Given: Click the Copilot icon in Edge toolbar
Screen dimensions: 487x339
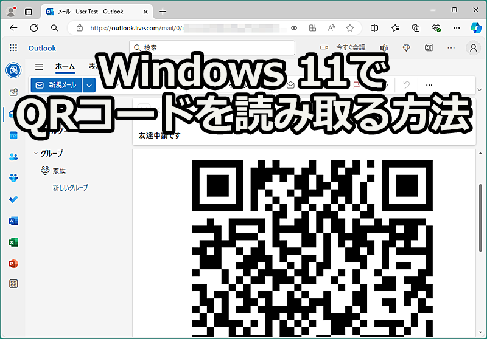Looking at the screenshot, I should [476, 28].
